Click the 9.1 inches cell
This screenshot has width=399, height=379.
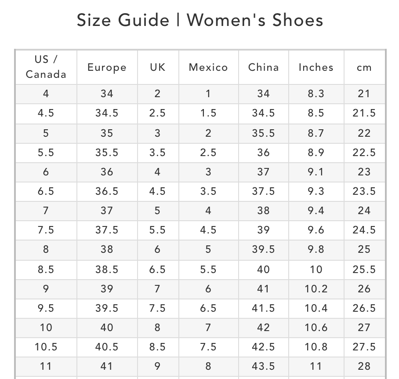pyautogui.click(x=316, y=172)
